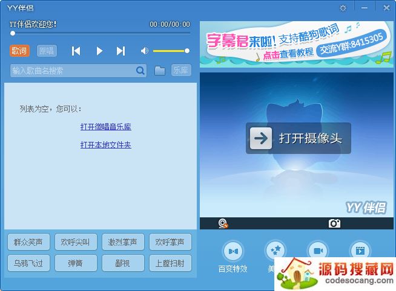Click the webcam icon below video
The image size is (396, 291).
pos(223,223)
